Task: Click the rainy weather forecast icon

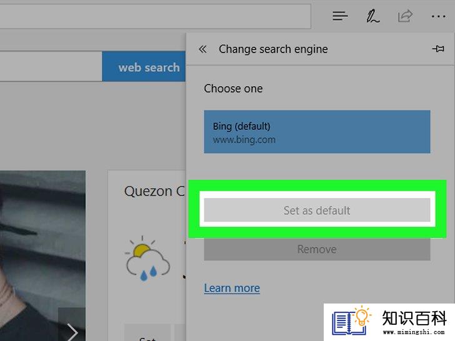Action: click(147, 259)
